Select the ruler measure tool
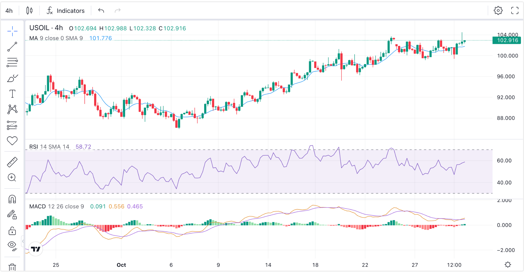524x272 pixels. pos(12,162)
